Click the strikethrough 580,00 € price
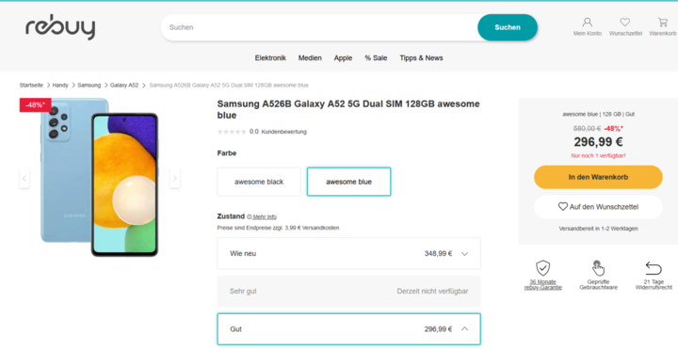Image resolution: width=678 pixels, height=350 pixels. [x=587, y=128]
